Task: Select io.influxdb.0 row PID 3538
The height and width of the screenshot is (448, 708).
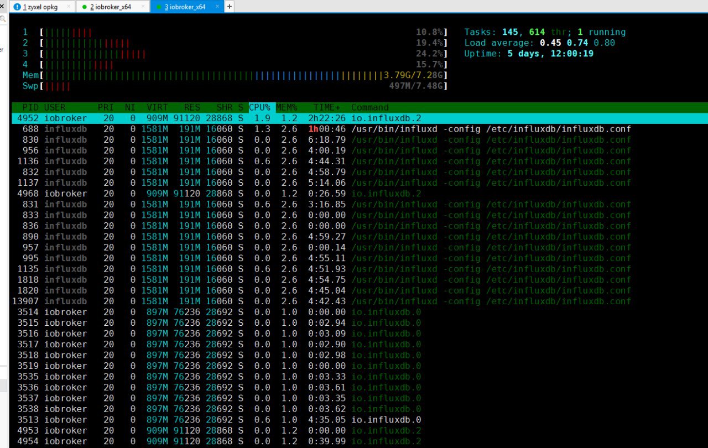Action: click(x=360, y=409)
